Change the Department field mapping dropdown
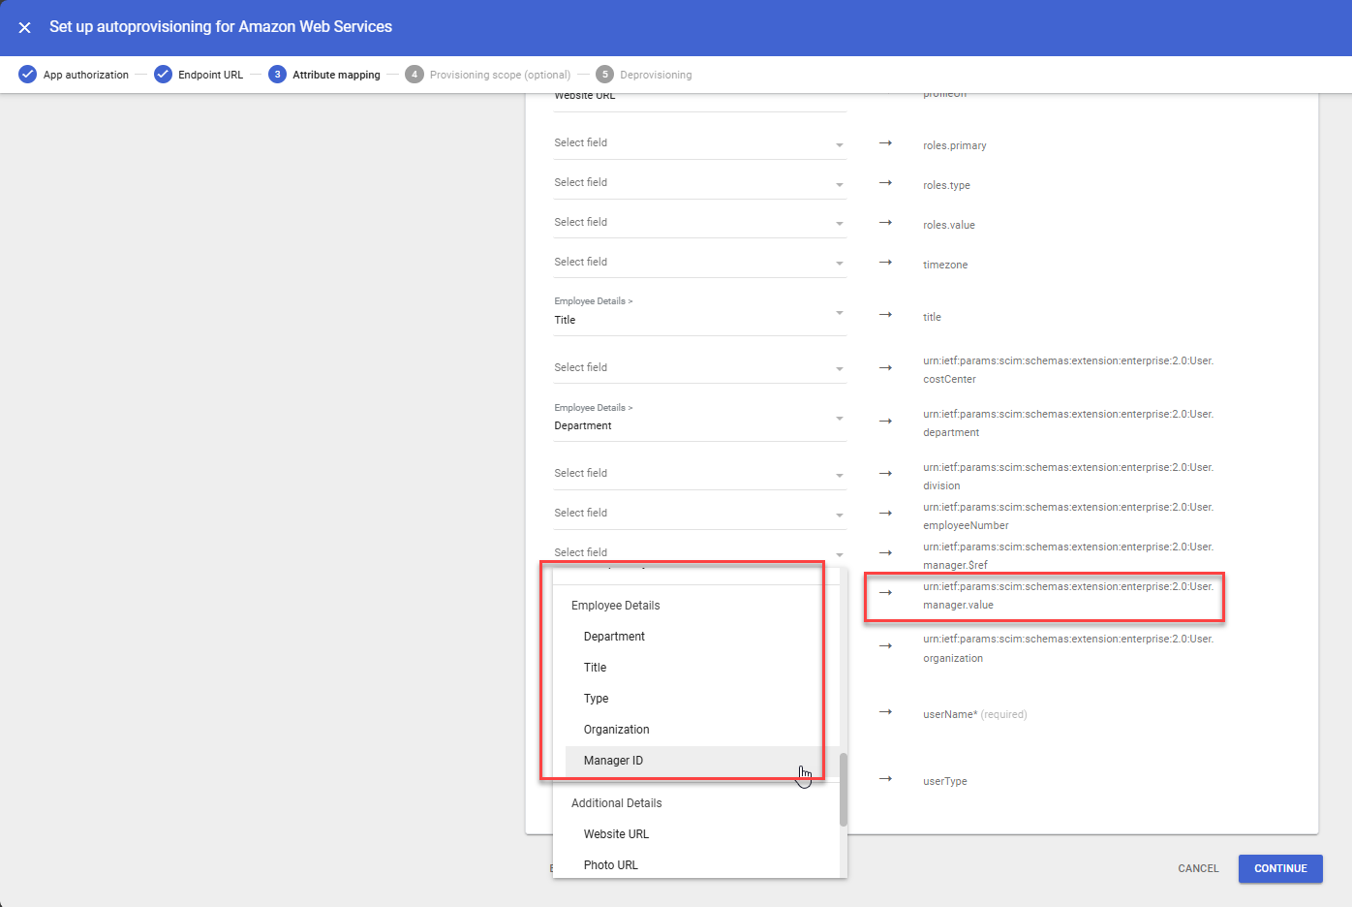This screenshot has height=907, width=1352. [700, 419]
